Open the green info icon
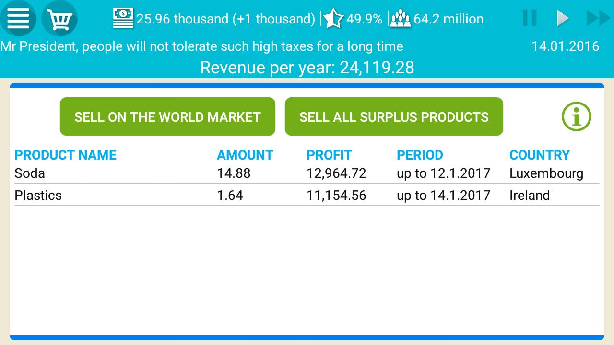The image size is (614, 345). coord(576,116)
